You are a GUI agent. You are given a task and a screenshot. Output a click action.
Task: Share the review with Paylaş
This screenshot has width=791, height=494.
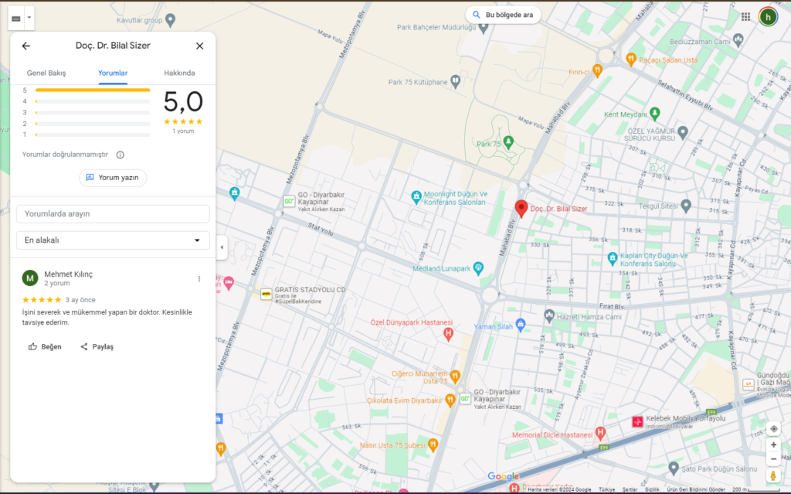pyautogui.click(x=97, y=346)
